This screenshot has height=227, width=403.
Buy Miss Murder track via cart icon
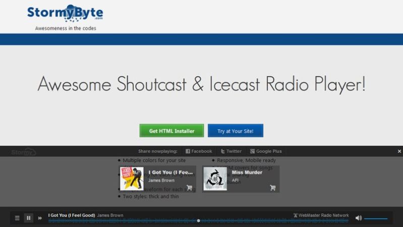[x=273, y=188]
